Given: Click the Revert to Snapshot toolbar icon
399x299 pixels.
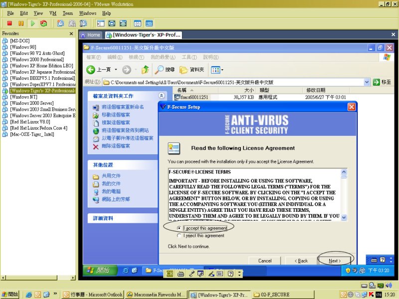Looking at the screenshot, I should (72, 23).
